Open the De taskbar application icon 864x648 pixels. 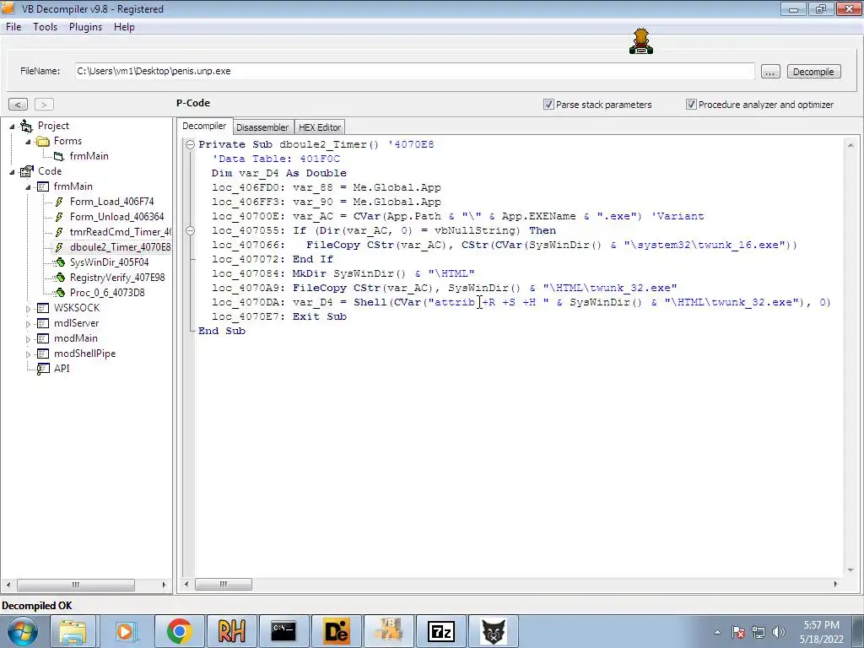pos(336,631)
